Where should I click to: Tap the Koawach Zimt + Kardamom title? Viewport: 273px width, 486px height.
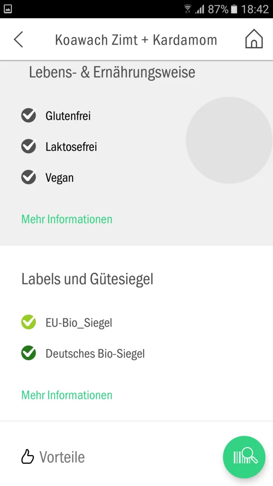click(x=136, y=40)
